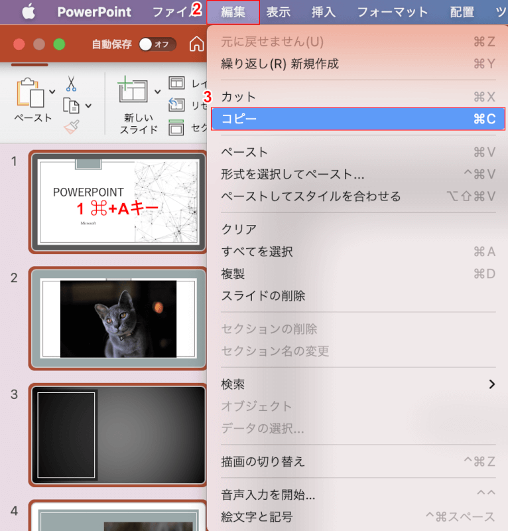The height and width of the screenshot is (531, 508).
Task: Choose ペースト from the edit menu
Action: pos(358,152)
